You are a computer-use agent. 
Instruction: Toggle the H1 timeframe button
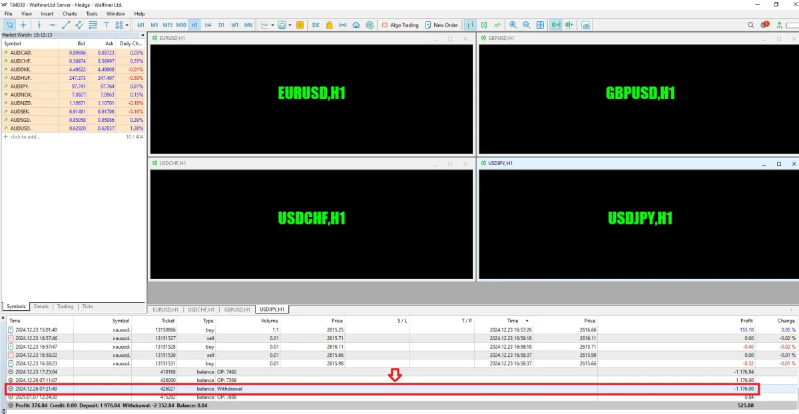(x=194, y=25)
